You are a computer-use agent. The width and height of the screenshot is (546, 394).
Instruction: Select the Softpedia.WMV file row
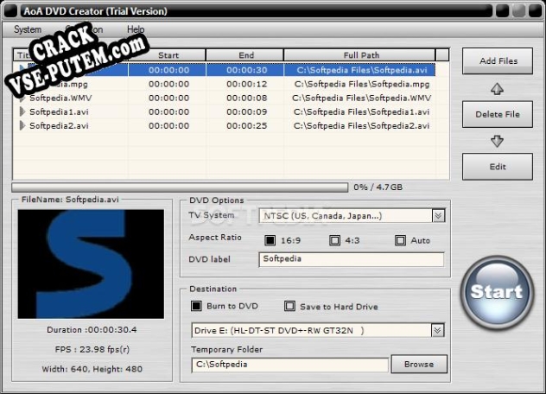tap(225, 98)
